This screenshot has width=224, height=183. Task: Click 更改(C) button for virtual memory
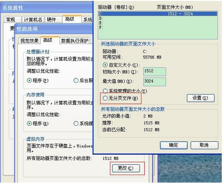(126, 168)
